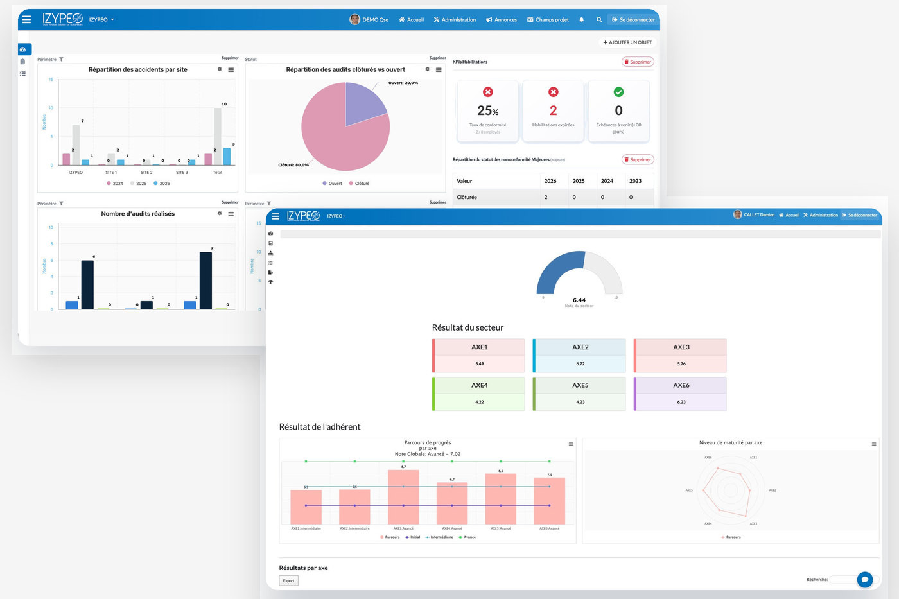The width and height of the screenshot is (899, 599).
Task: Delete the KPIs Habilitations widget with Supprimer
Action: [638, 62]
